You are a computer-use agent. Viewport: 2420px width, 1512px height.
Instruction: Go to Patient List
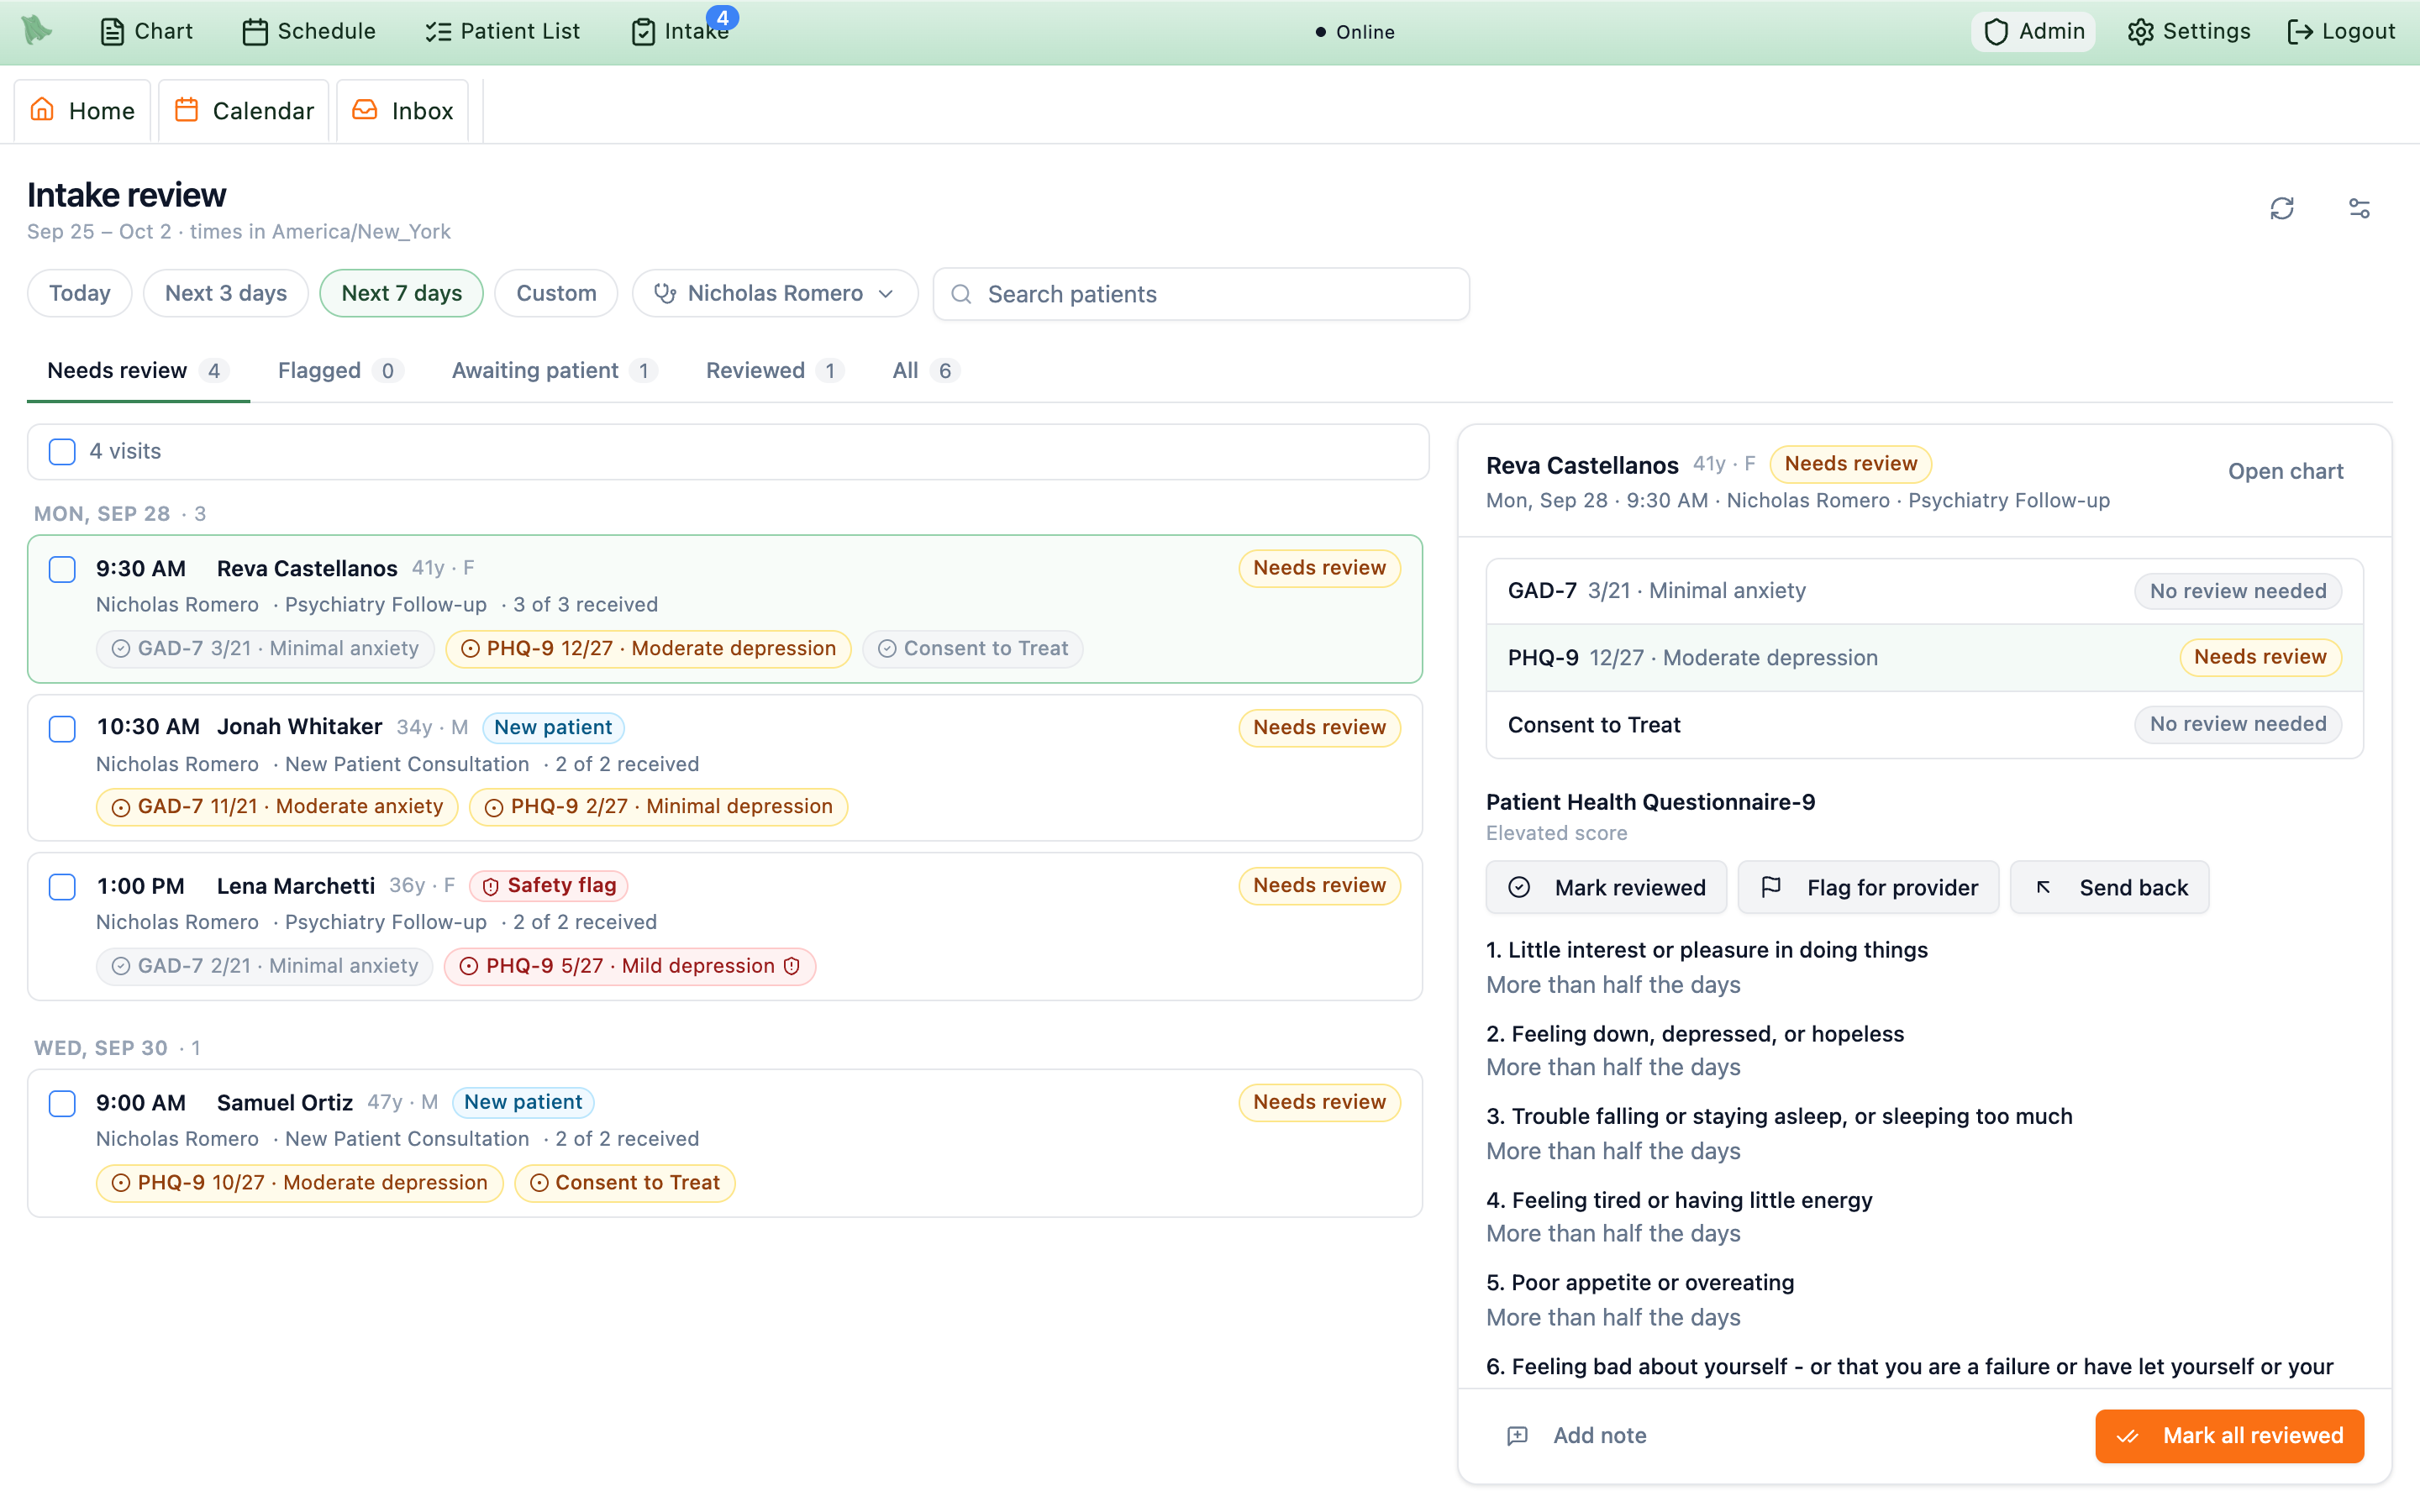click(502, 31)
